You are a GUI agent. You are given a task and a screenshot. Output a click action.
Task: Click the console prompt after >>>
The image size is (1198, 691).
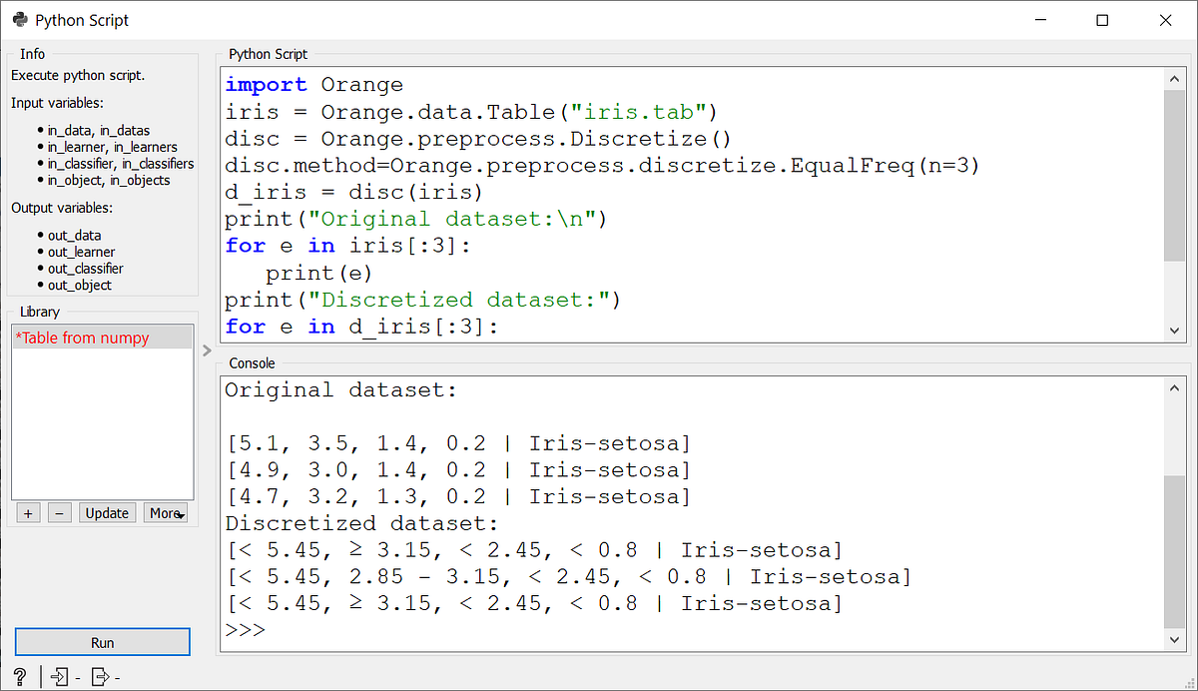[280, 629]
